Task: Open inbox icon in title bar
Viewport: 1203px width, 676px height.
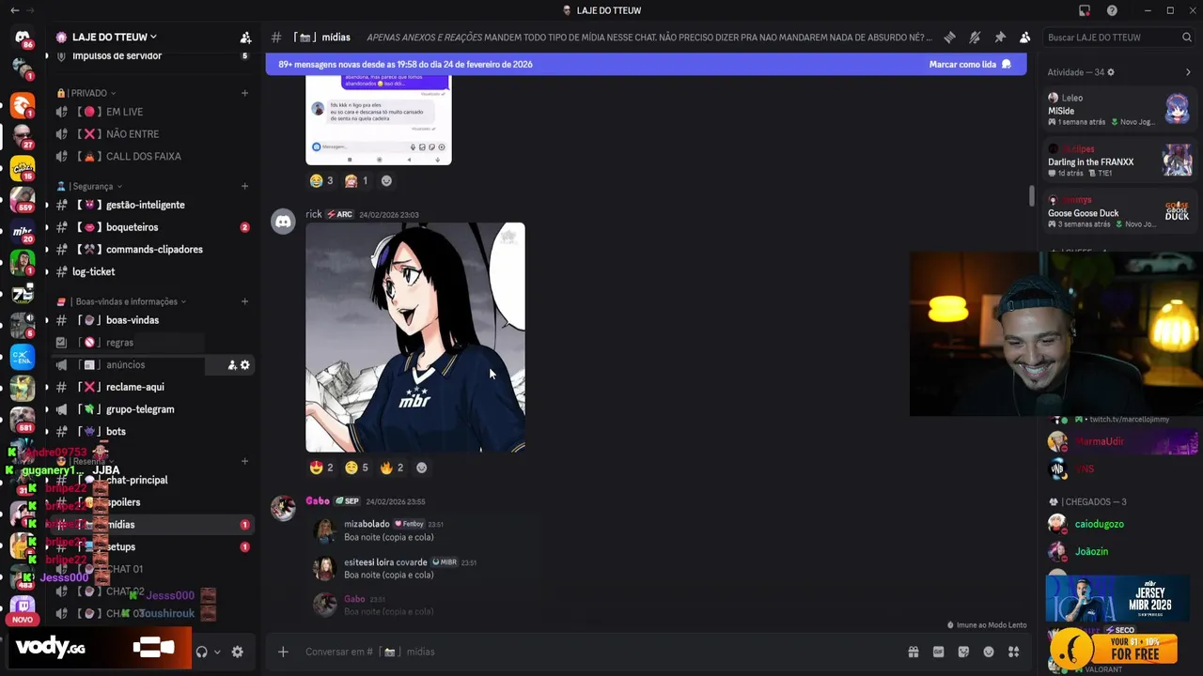Action: 1085,10
